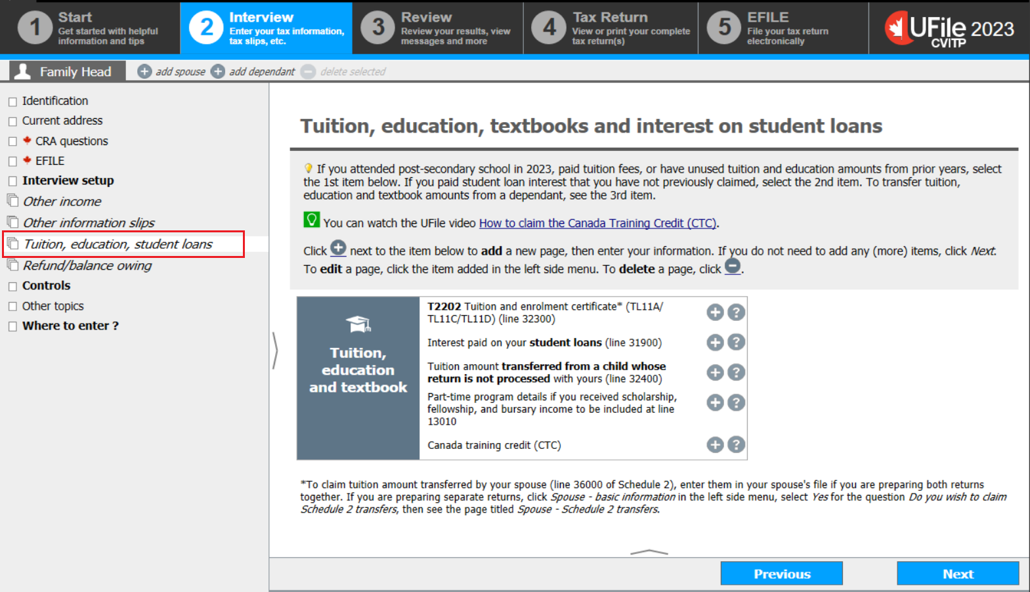Toggle the EFILE checkbox in sidebar
Viewport: 1030px width, 592px height.
click(x=12, y=161)
